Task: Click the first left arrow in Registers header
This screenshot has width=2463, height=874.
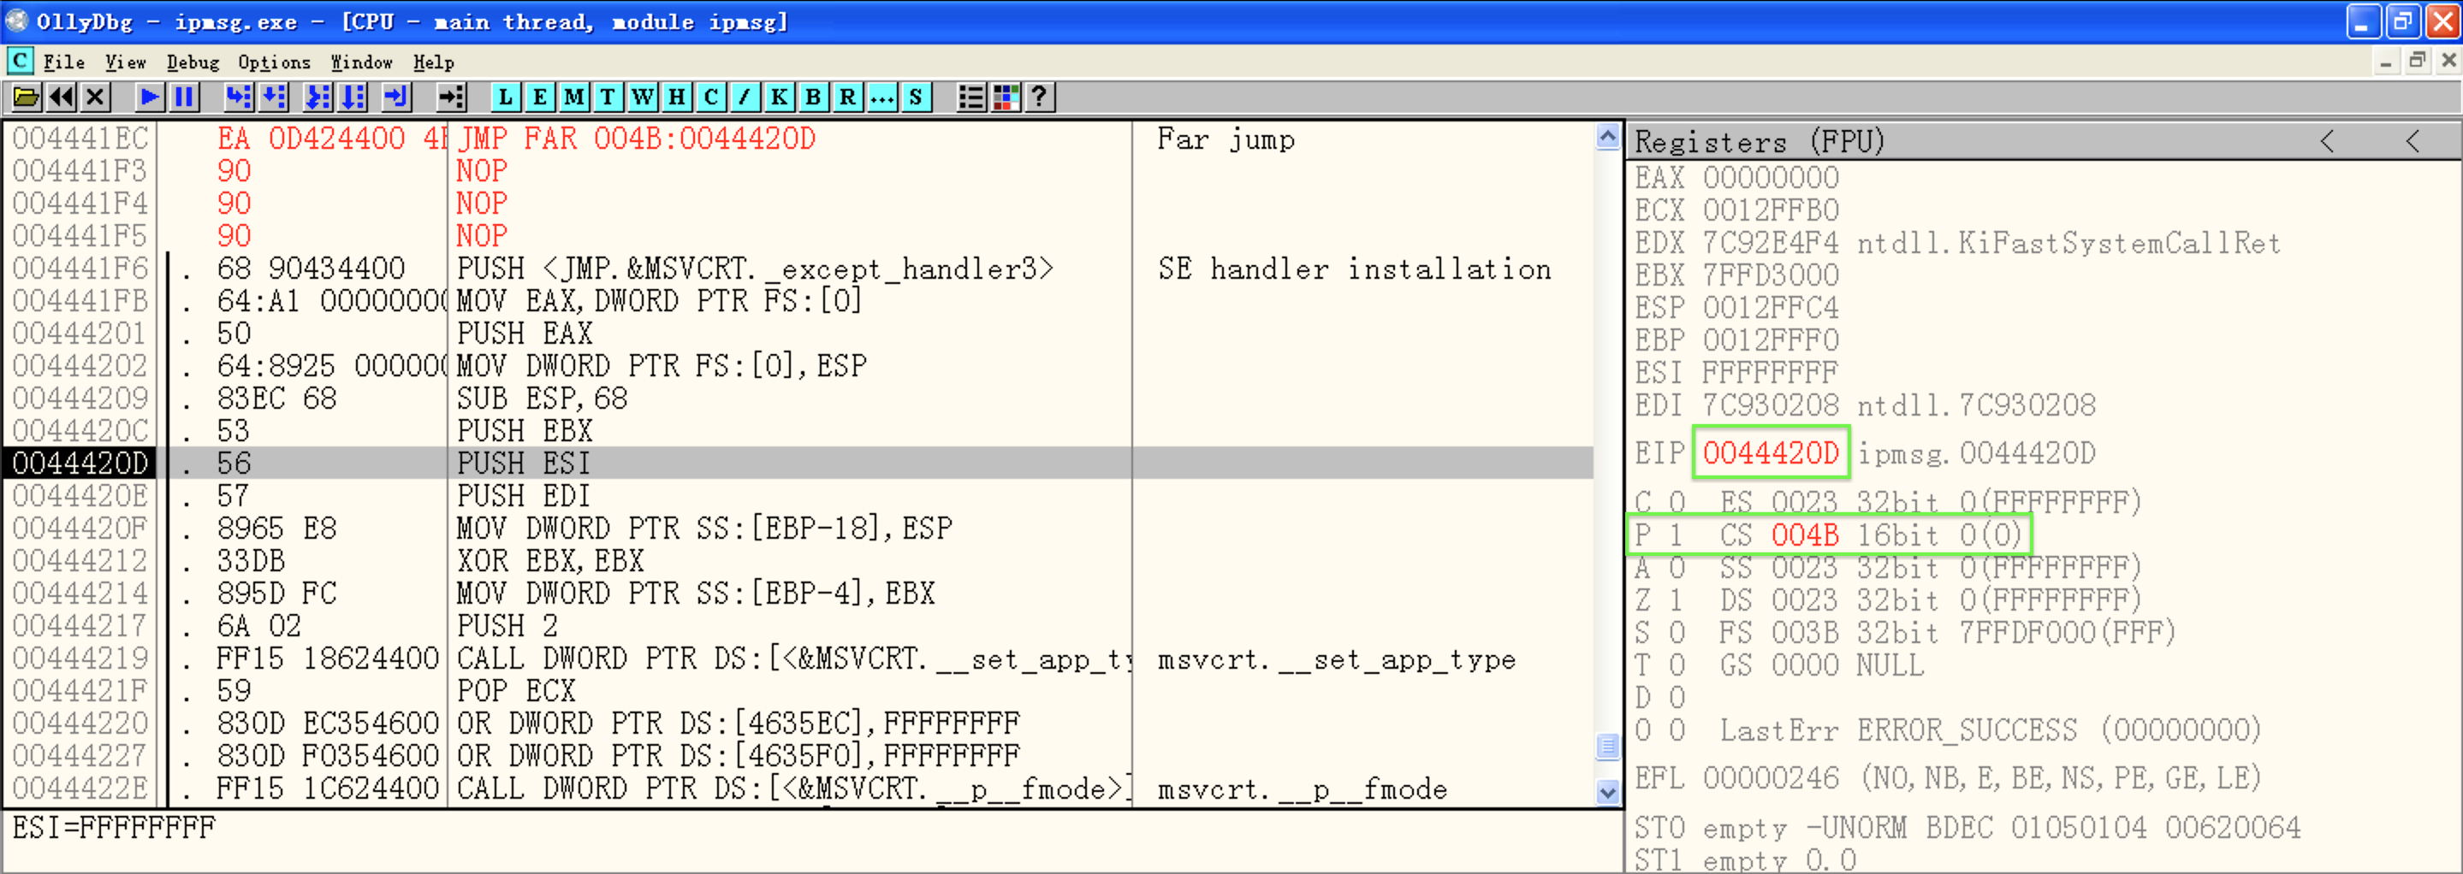Action: pyautogui.click(x=2328, y=141)
